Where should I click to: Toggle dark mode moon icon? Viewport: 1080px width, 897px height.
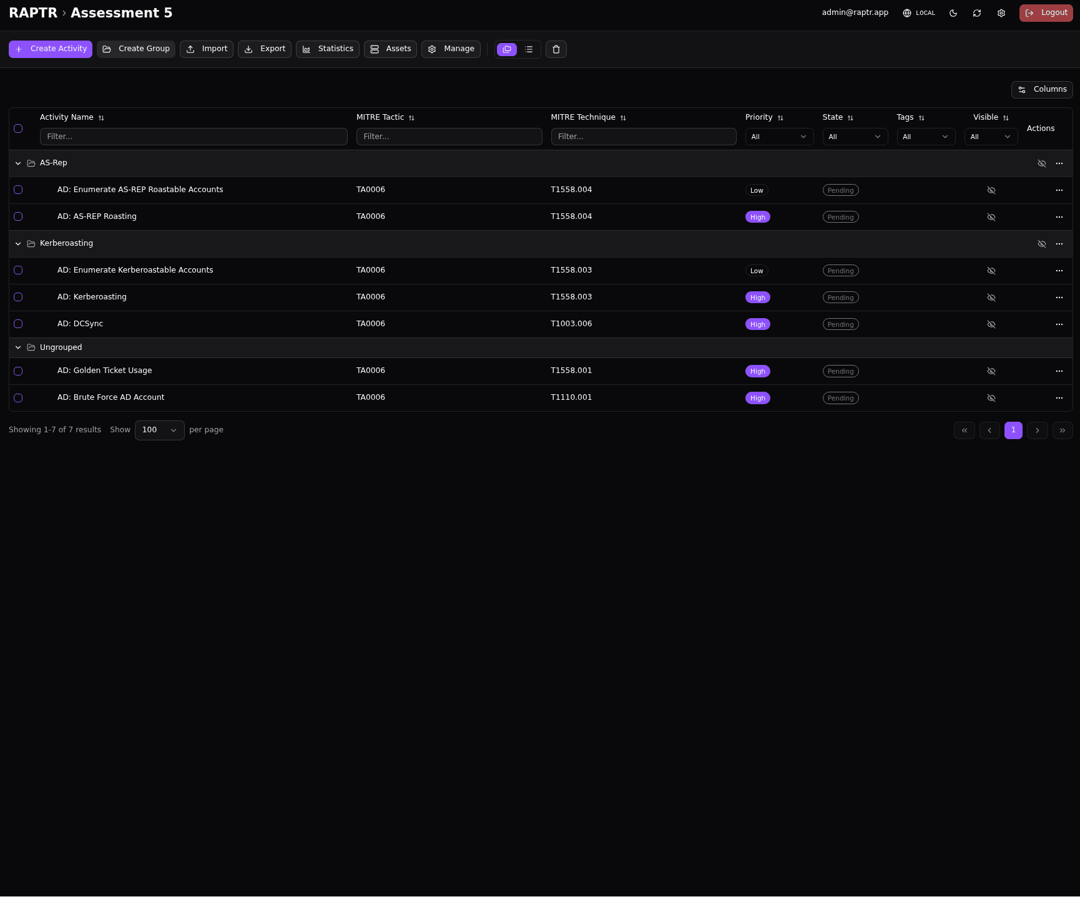coord(953,13)
